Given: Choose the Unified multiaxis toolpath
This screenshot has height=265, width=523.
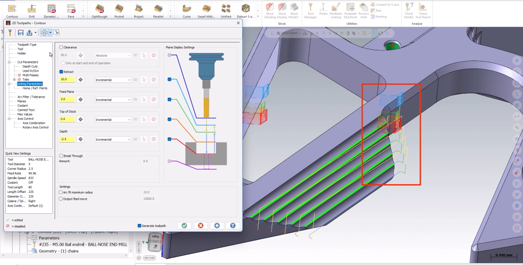Looking at the screenshot, I should (226, 10).
